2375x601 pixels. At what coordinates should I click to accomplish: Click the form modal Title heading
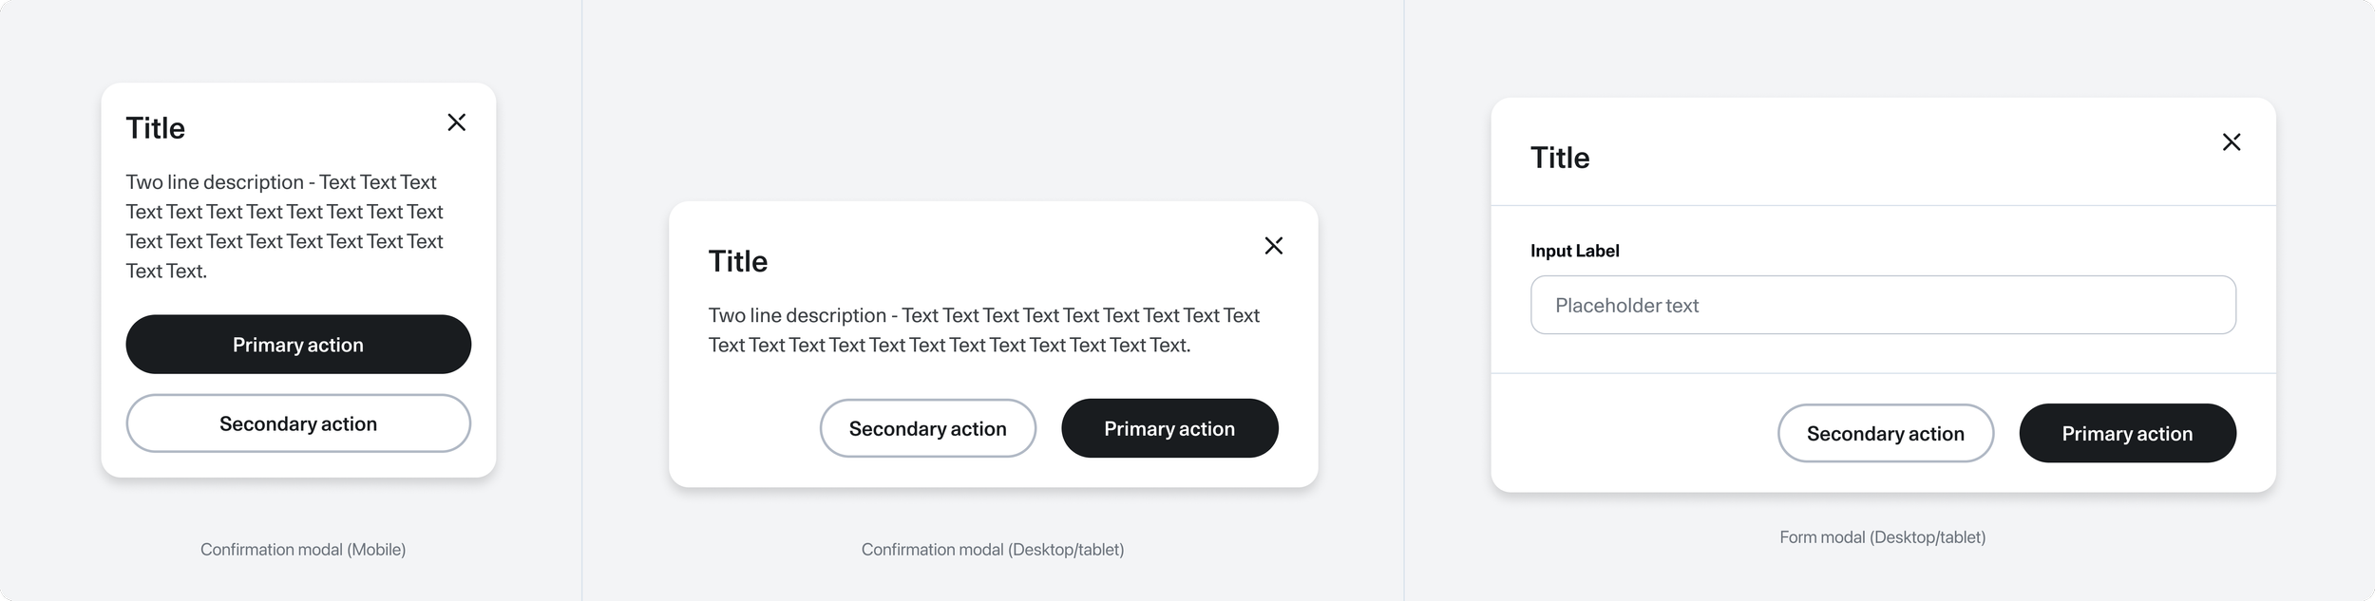[x=1559, y=158]
